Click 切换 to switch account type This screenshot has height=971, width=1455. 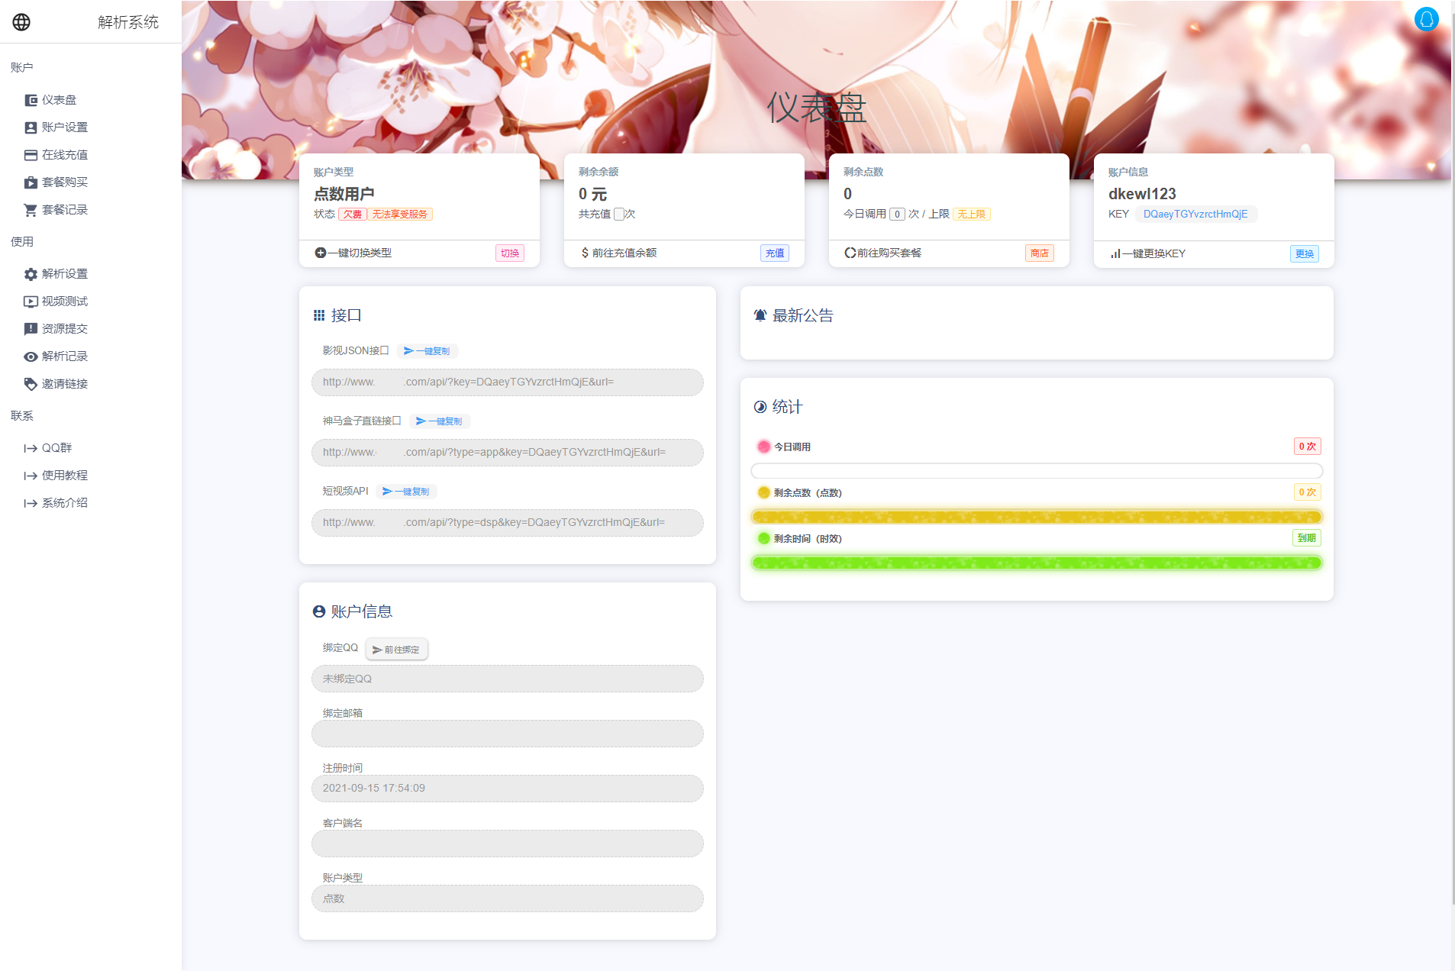[x=510, y=253]
